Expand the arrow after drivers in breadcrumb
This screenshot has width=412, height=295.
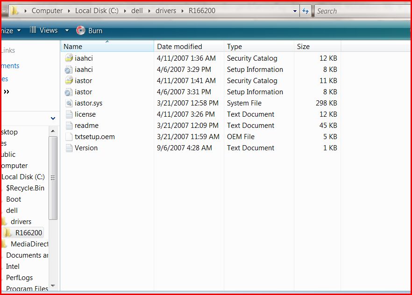point(182,11)
